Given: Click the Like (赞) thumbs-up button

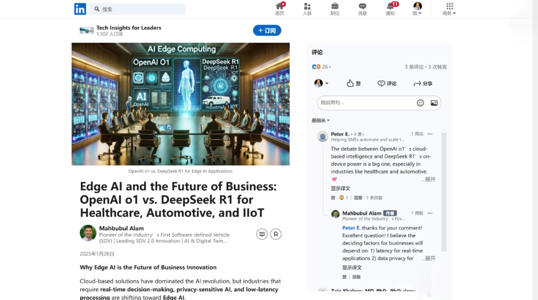Looking at the screenshot, I should point(353,83).
